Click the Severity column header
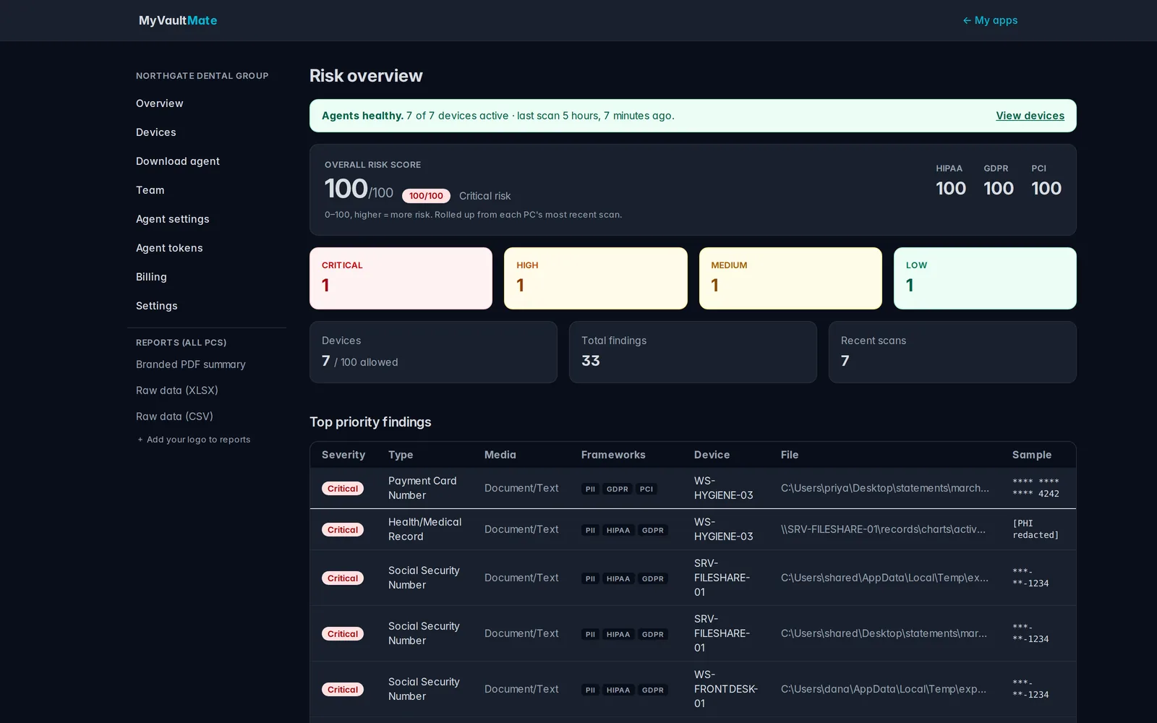This screenshot has width=1157, height=723. click(343, 455)
